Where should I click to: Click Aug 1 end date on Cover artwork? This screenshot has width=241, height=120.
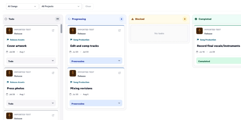pyautogui.click(x=22, y=52)
